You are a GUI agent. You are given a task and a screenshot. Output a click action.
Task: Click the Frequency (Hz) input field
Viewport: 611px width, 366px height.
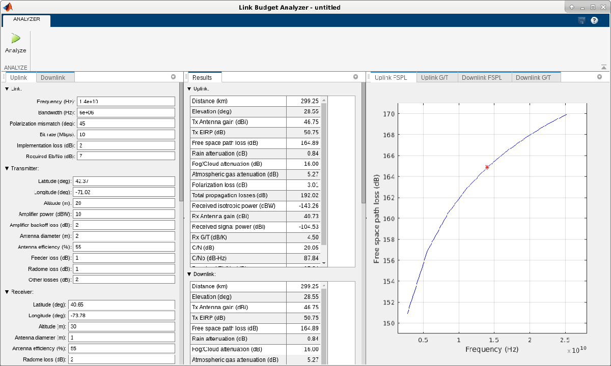[126, 102]
